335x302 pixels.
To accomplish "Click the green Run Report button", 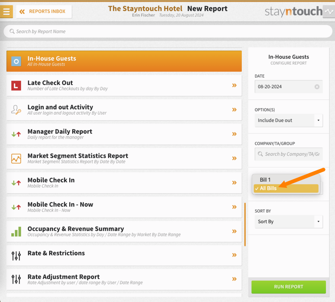I will [x=288, y=287].
